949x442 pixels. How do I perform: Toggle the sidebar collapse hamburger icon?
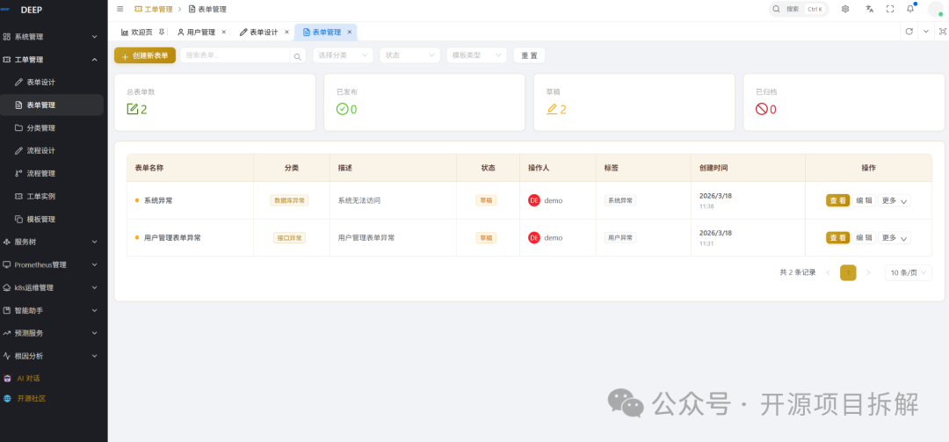pos(120,9)
